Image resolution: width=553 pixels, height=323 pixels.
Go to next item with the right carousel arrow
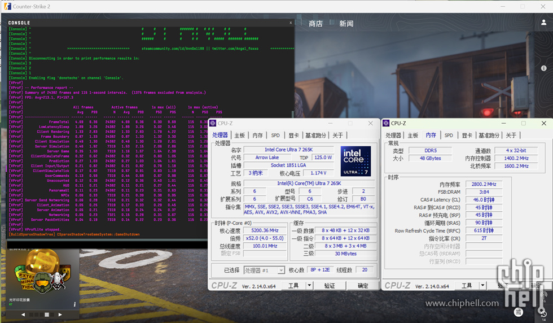tap(60, 315)
